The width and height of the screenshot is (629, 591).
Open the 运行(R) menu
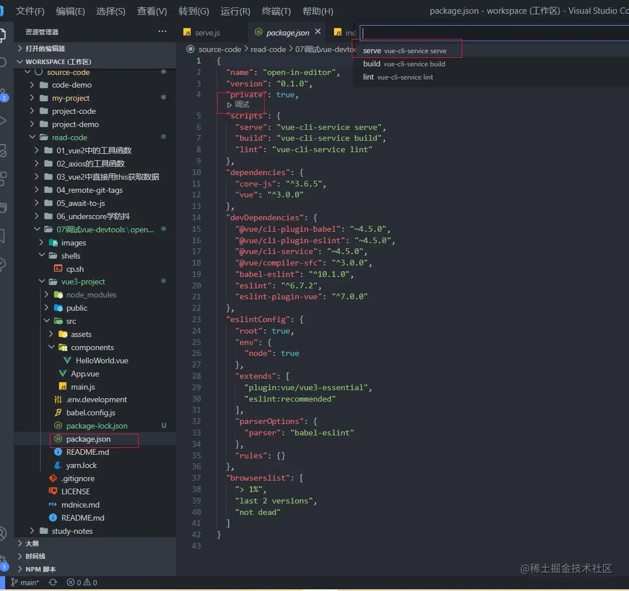coord(235,11)
